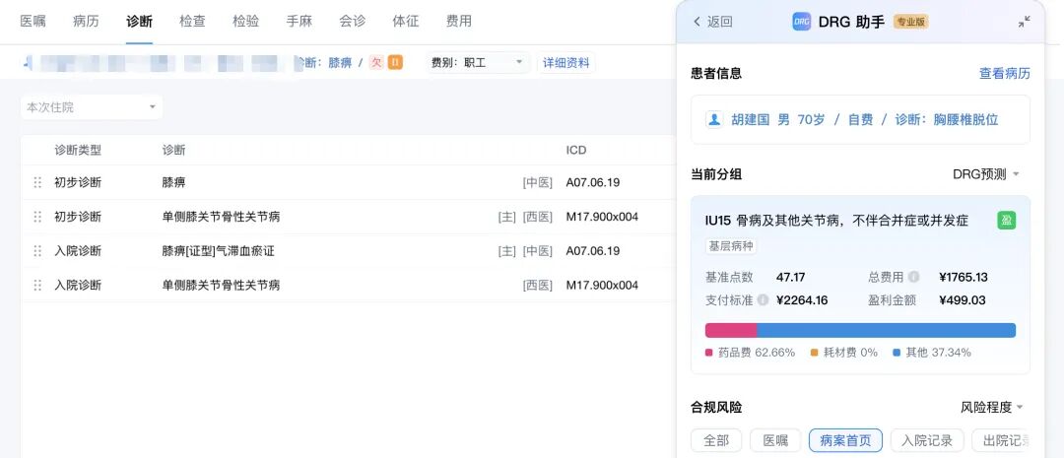Click info icon next to 总费用

pos(913,277)
